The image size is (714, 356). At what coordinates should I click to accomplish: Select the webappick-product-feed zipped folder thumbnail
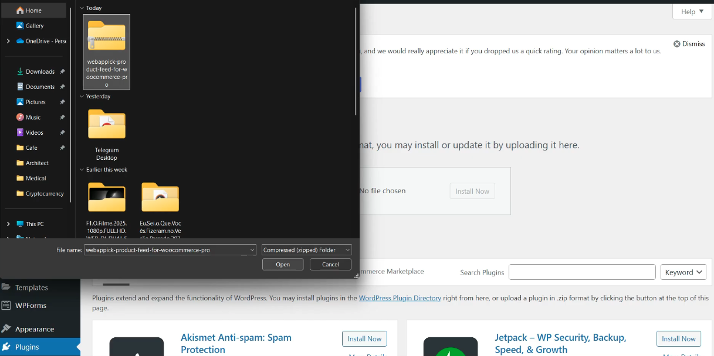[106, 36]
